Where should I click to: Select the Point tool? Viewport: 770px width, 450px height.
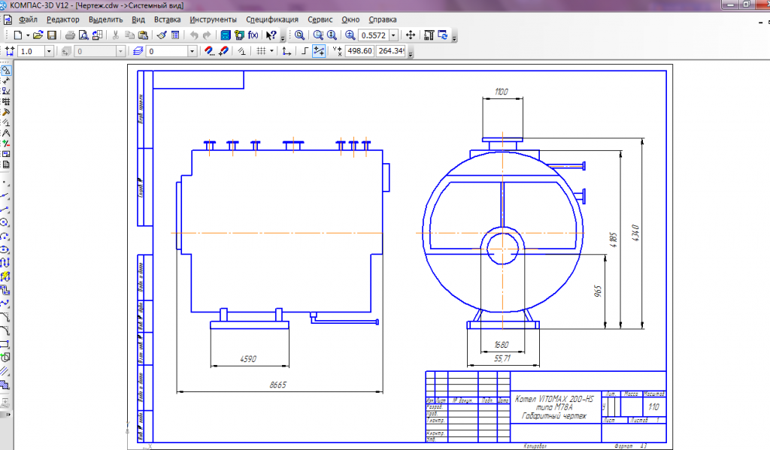[x=5, y=183]
